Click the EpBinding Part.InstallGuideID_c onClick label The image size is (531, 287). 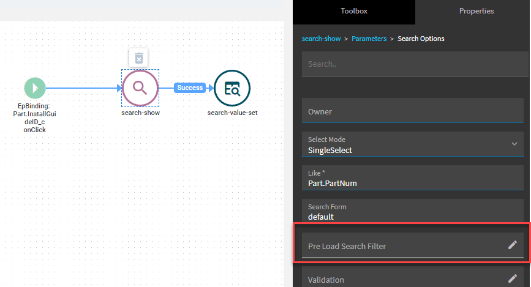click(x=34, y=118)
